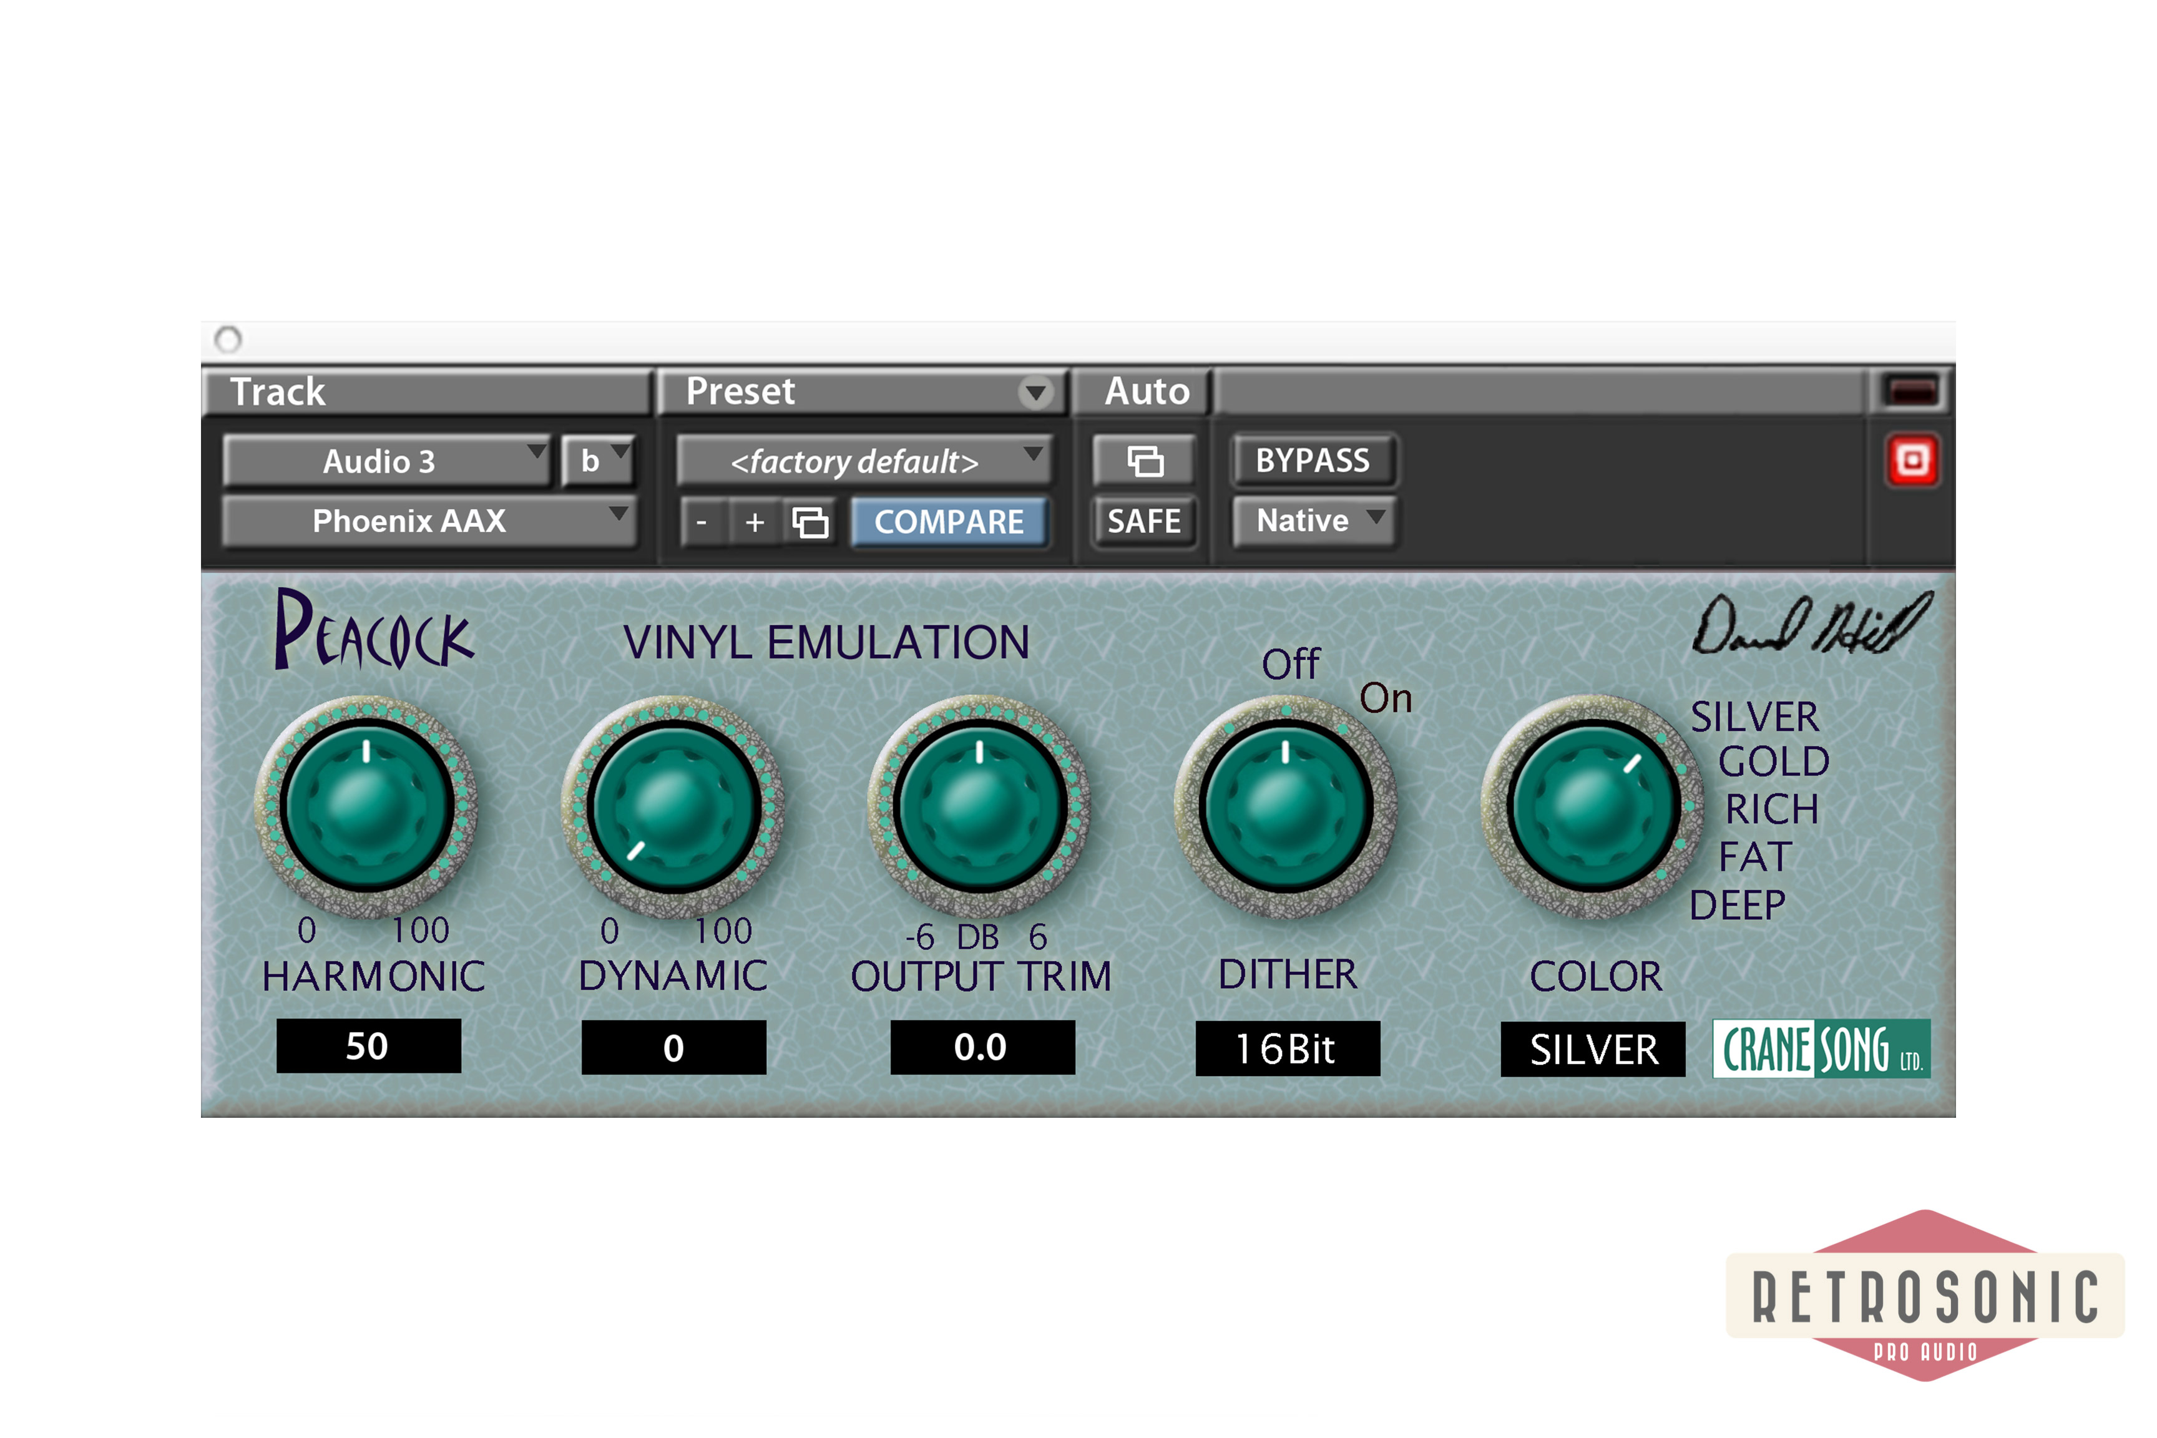Viewport: 2157px width, 1438px height.
Task: Click the Color value field SILVER
Action: 1593,1049
